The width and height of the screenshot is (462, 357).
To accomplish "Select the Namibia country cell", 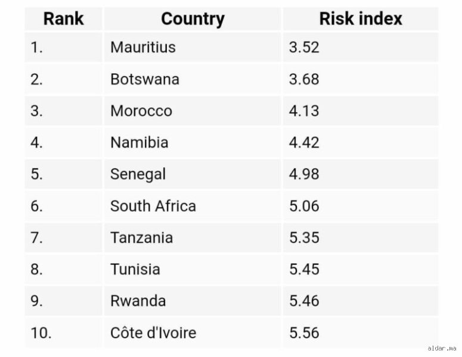I will coord(193,143).
